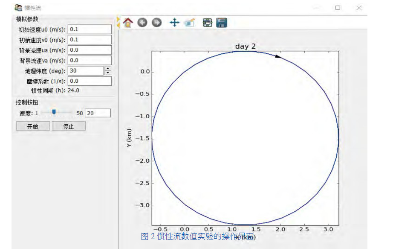Click the 背景流速va input field
This screenshot has height=251, width=393.
pos(90,60)
